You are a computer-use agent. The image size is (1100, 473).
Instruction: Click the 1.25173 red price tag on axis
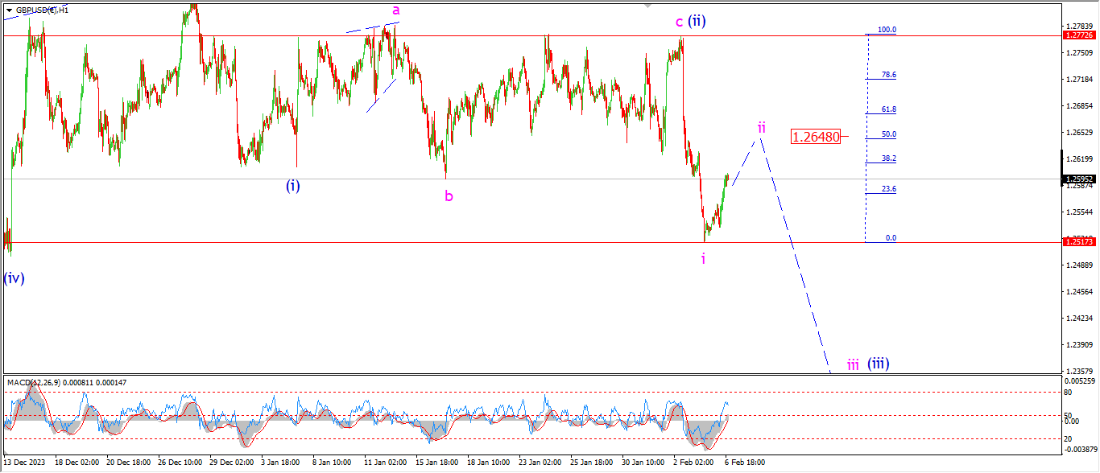coord(1078,241)
